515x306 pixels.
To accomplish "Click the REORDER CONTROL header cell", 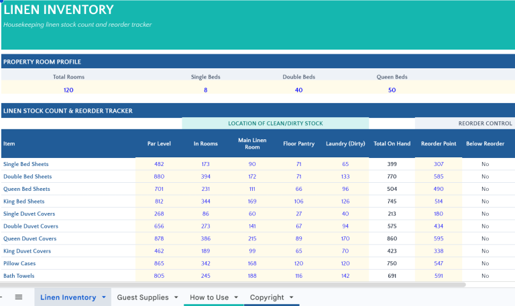I will click(485, 123).
